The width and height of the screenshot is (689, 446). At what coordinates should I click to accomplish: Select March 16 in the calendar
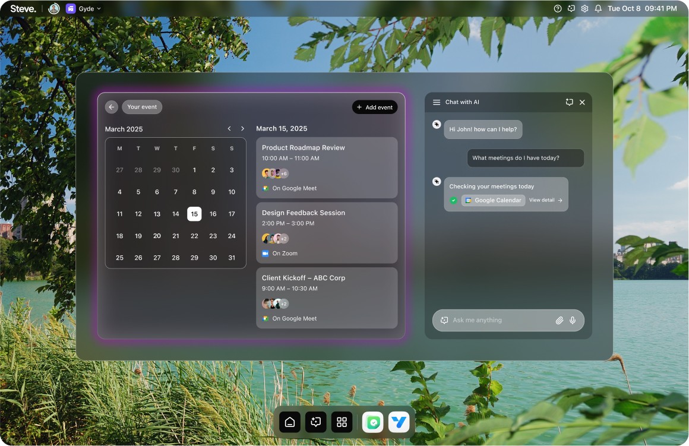(x=213, y=214)
